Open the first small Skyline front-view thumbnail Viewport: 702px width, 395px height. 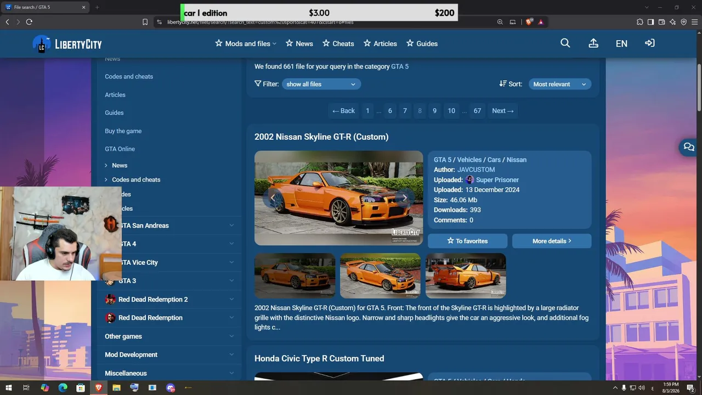tap(295, 276)
